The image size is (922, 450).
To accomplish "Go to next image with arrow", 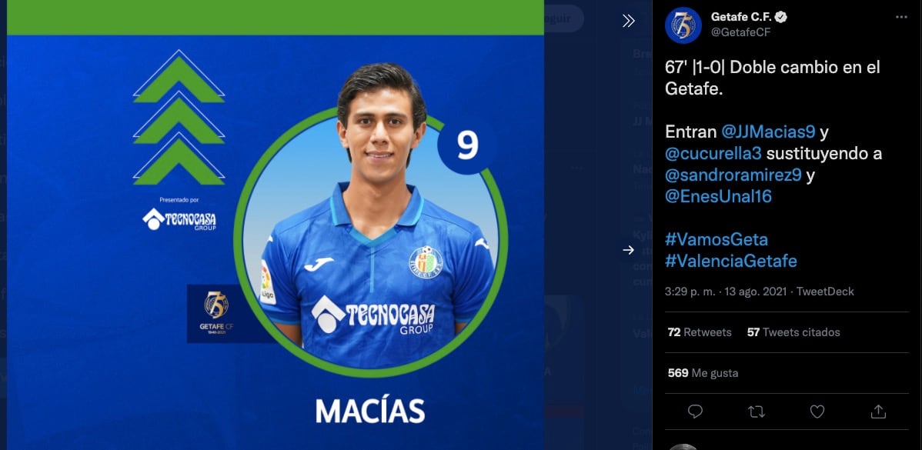I will point(629,250).
